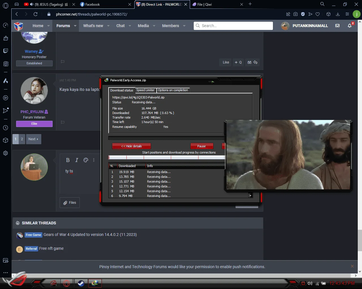Open the Free nft game thread link
The image size is (362, 289).
click(51, 248)
